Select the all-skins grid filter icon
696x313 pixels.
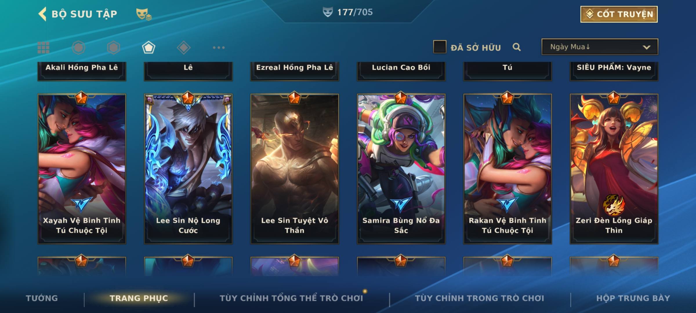43,48
